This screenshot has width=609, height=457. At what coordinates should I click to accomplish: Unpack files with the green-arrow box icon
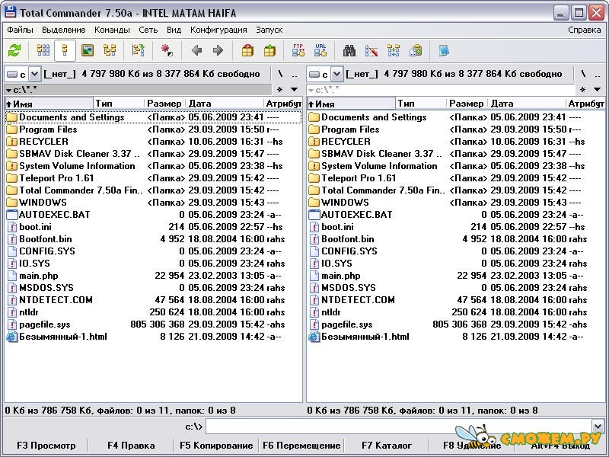269,50
